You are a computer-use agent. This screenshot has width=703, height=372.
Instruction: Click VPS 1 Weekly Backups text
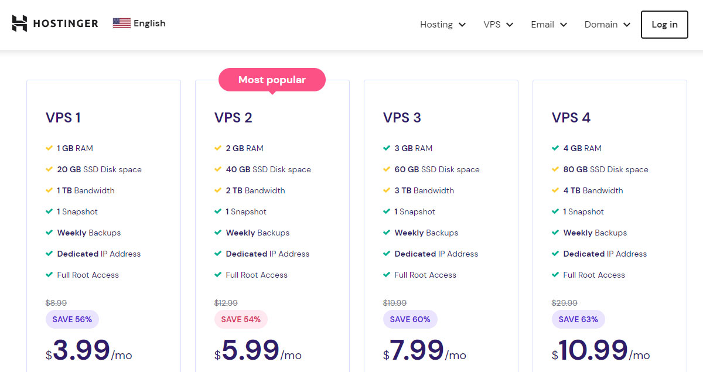click(89, 233)
